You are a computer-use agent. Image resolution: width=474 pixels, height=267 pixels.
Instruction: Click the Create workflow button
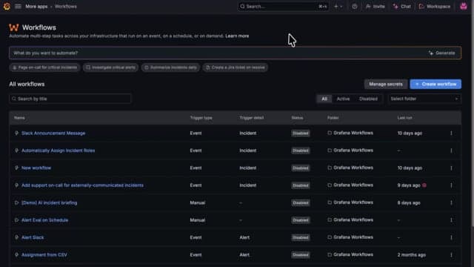[435, 84]
